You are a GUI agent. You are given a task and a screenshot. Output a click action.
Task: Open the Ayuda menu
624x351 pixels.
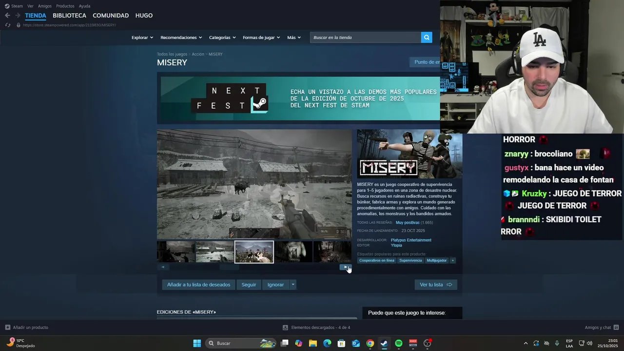click(x=84, y=6)
